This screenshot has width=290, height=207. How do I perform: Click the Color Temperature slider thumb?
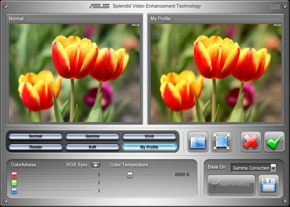[130, 175]
